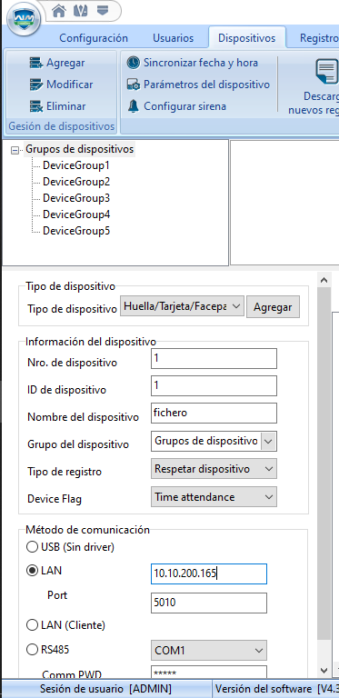Viewport: 339px width, 698px height.
Task: Click the ID de dispositivo field
Action: point(214,386)
